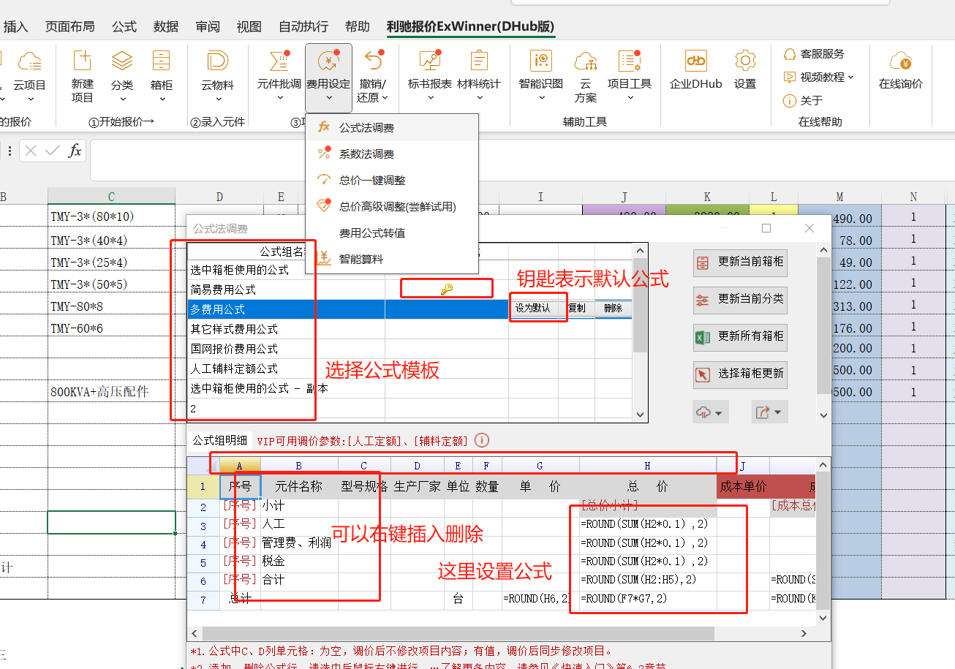Open the export share dropdown in dialog
The width and height of the screenshot is (955, 669).
click(x=769, y=412)
